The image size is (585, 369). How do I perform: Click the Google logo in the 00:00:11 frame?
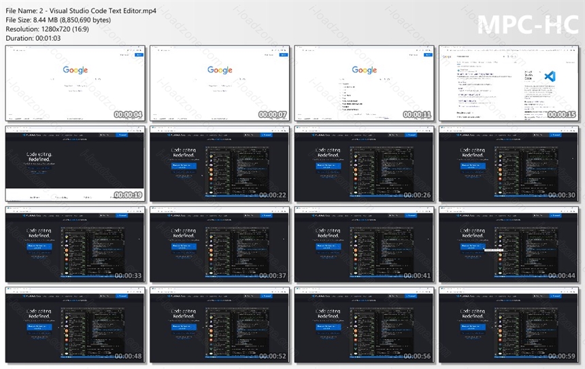364,70
